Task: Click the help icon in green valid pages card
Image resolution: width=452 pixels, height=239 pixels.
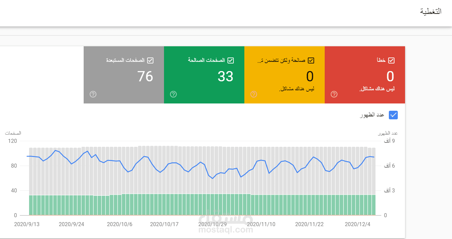Action: [173, 94]
